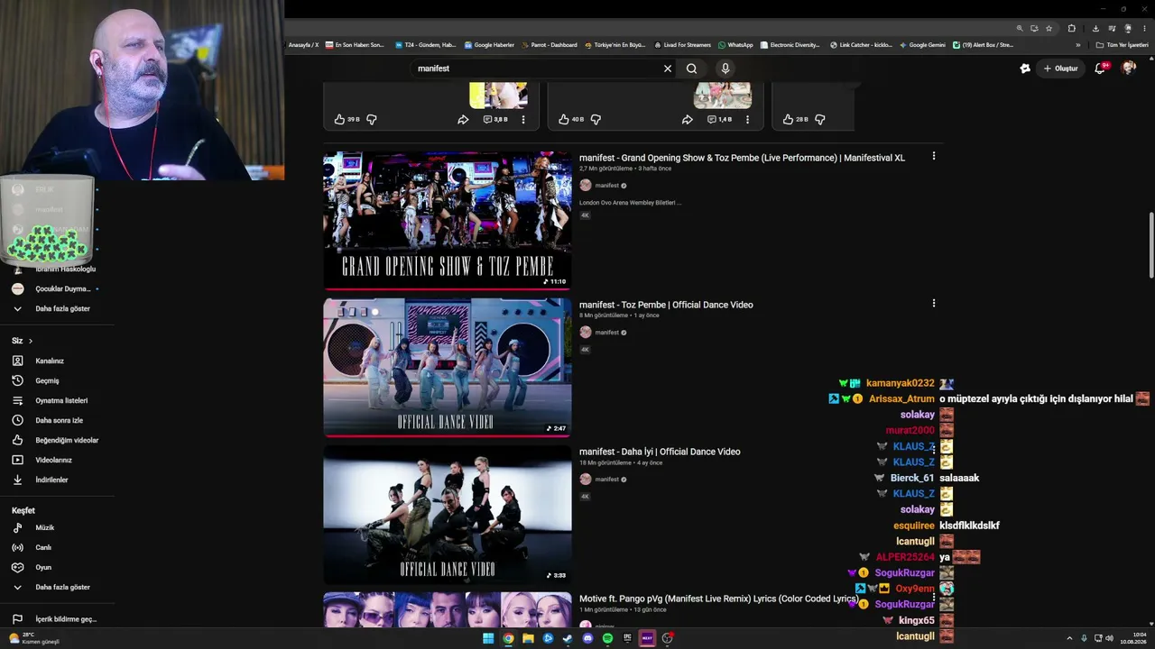1155x649 pixels.
Task: Open the Chrome extensions puzzle icon
Action: click(x=1071, y=28)
